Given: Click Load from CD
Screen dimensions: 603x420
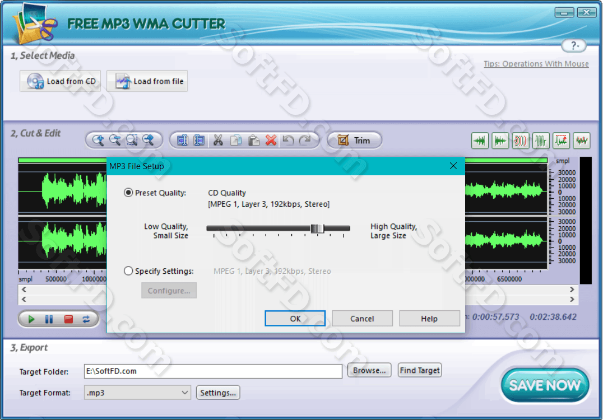Looking at the screenshot, I should coord(61,81).
